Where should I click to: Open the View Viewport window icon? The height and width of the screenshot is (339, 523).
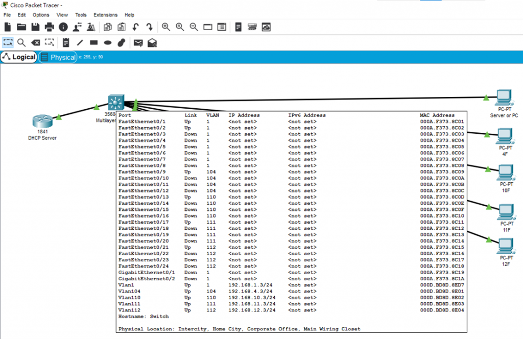pos(208,27)
